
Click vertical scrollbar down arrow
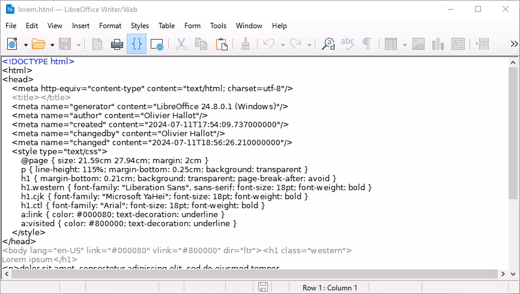click(x=513, y=274)
